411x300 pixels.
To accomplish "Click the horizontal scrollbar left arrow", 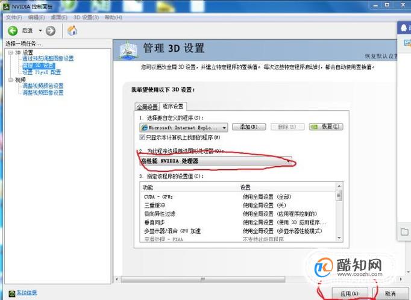I will click(117, 280).
